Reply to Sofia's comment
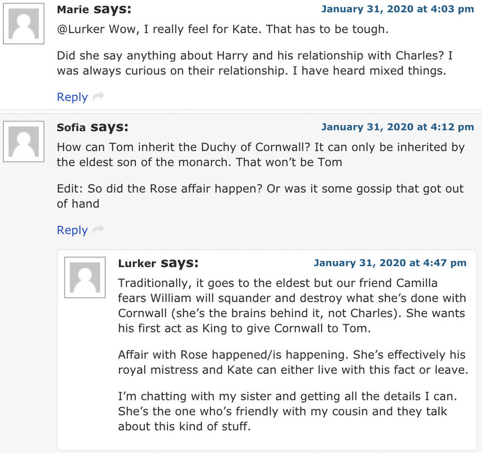Viewport: 482px width, 453px height. click(x=72, y=230)
